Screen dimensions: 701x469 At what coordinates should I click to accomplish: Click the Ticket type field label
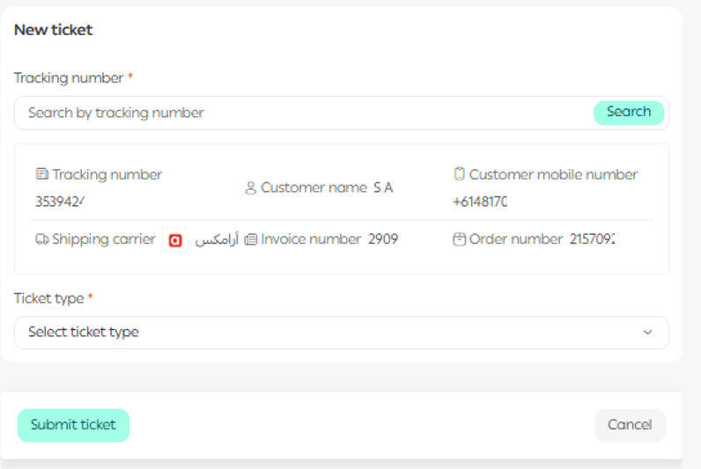(x=48, y=298)
